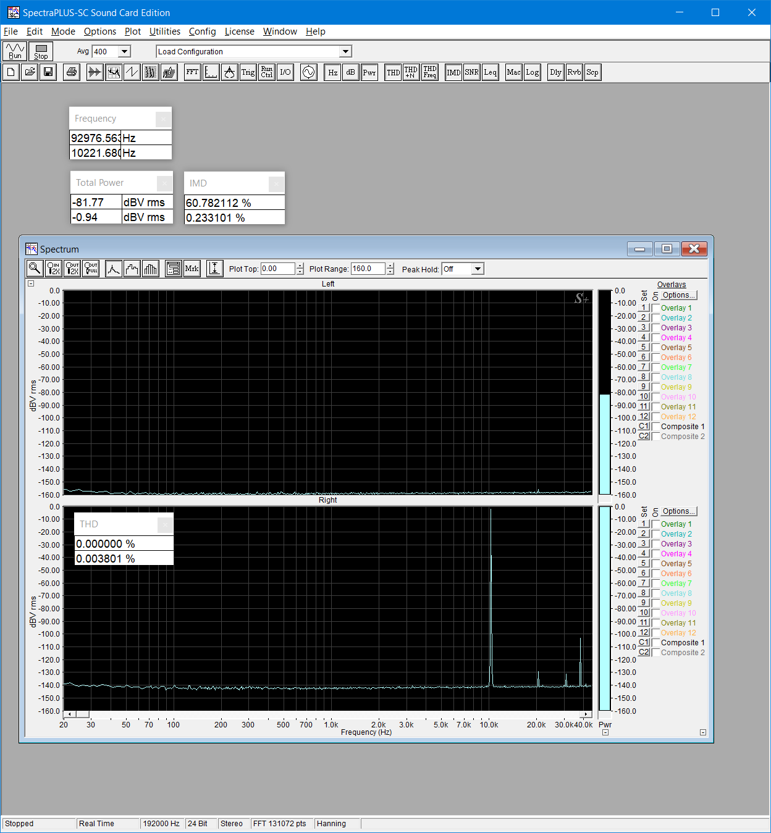This screenshot has height=833, width=771.
Task: Open the Utilities menu
Action: click(x=165, y=31)
